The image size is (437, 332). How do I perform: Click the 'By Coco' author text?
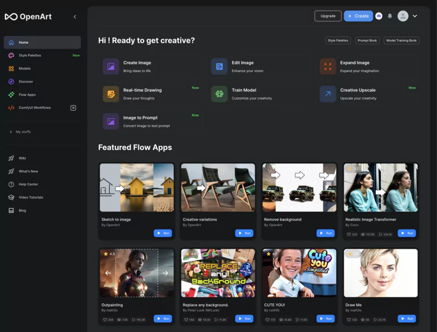pos(352,225)
